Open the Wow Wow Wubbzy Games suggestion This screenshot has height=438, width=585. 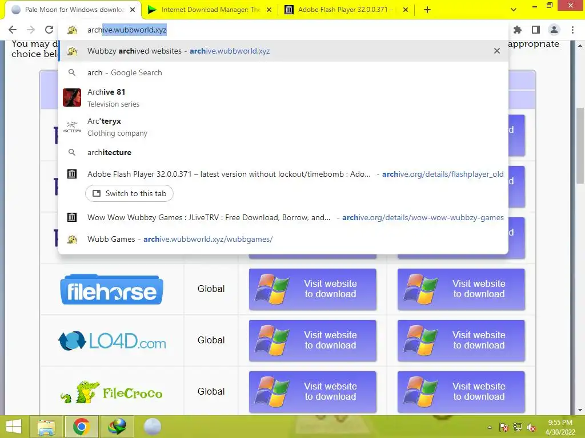click(283, 217)
